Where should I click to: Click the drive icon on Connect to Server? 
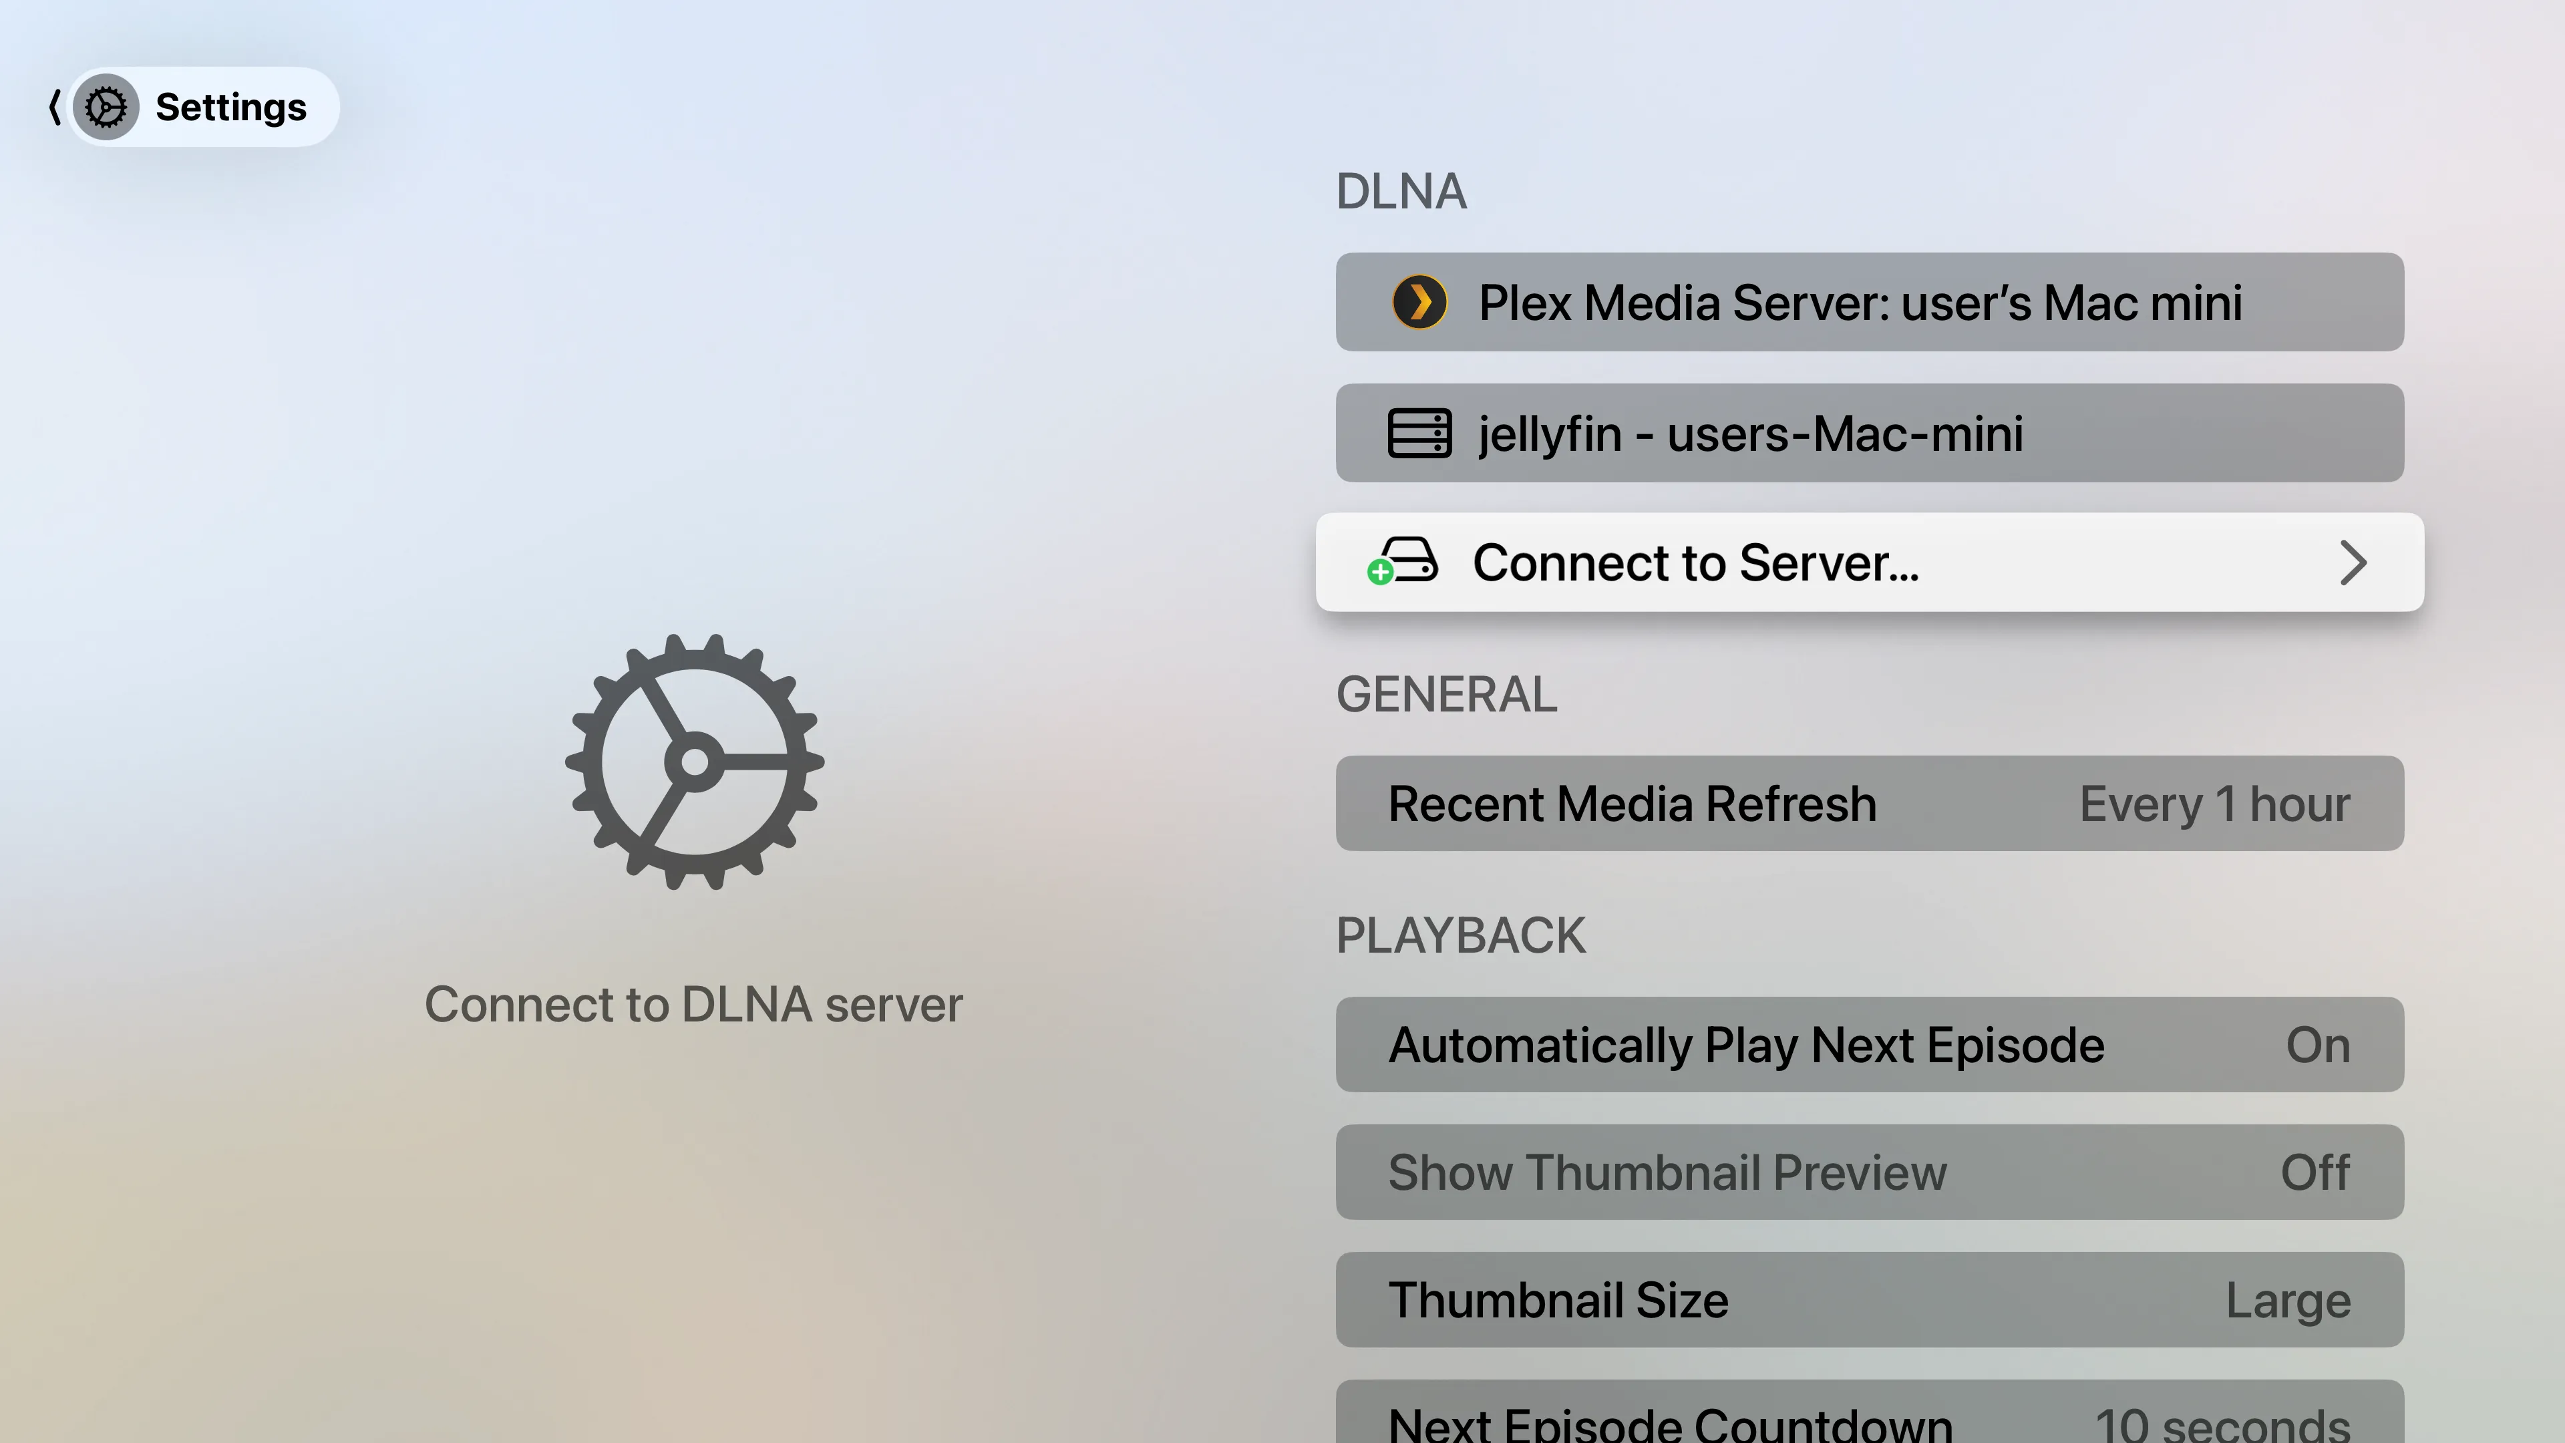pyautogui.click(x=1406, y=560)
